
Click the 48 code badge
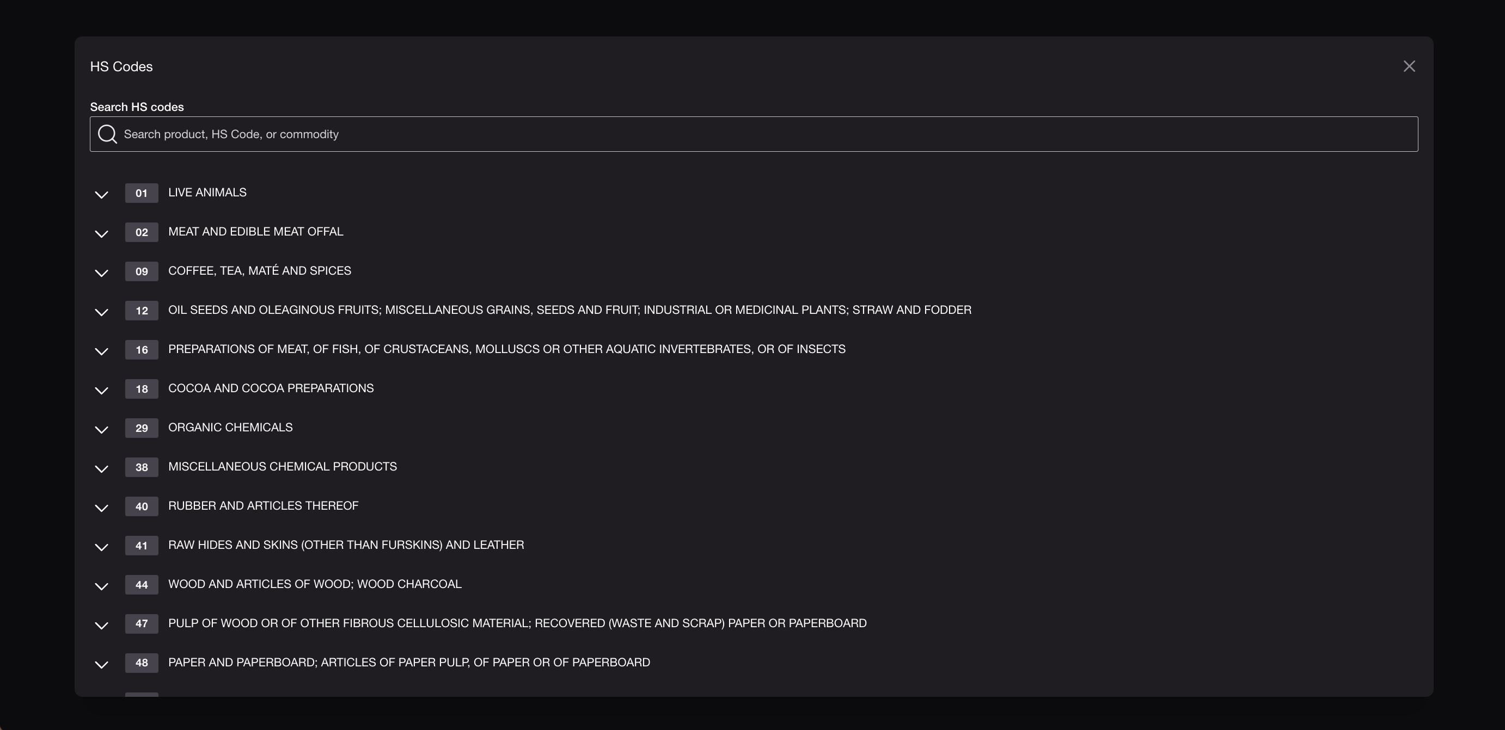pyautogui.click(x=142, y=663)
